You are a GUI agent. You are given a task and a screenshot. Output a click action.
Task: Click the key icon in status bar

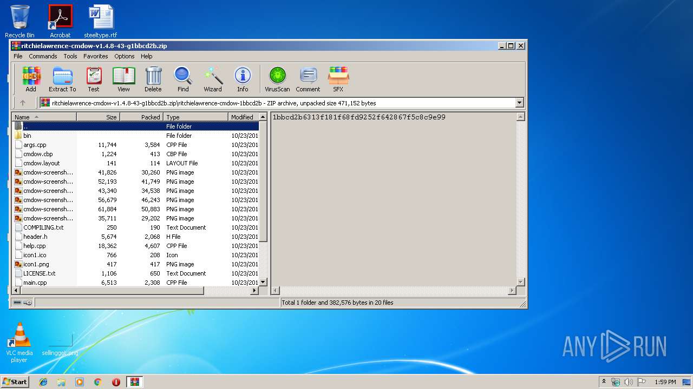(x=28, y=303)
